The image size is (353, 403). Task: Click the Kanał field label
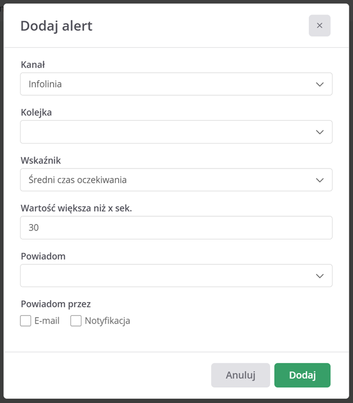(x=33, y=64)
